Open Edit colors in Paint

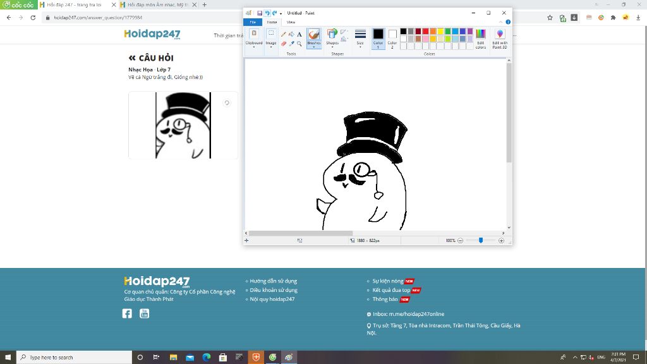click(481, 39)
